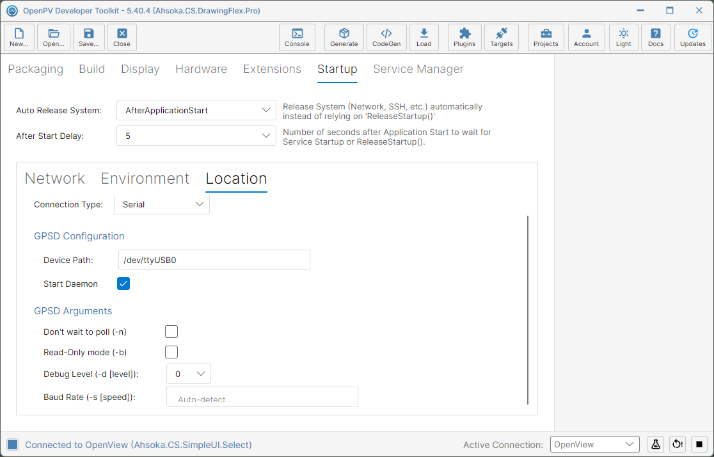Switch to the Packaging tab
714x457 pixels.
coord(36,69)
